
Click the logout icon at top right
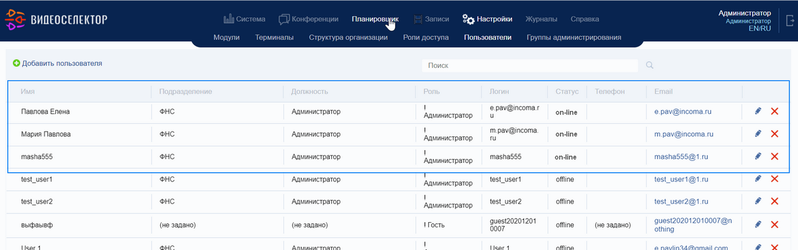(789, 21)
